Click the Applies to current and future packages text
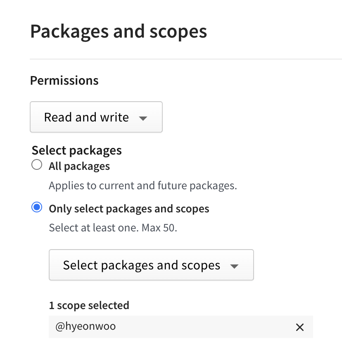The width and height of the screenshot is (342, 357). click(142, 185)
